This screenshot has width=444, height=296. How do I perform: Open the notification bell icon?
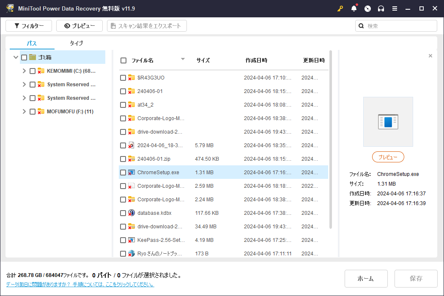click(x=354, y=8)
